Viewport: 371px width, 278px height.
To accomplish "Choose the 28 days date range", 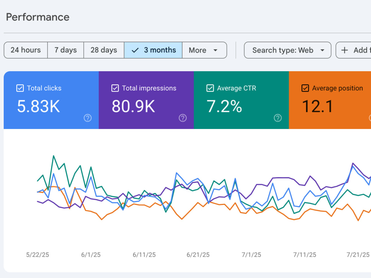I will point(104,50).
